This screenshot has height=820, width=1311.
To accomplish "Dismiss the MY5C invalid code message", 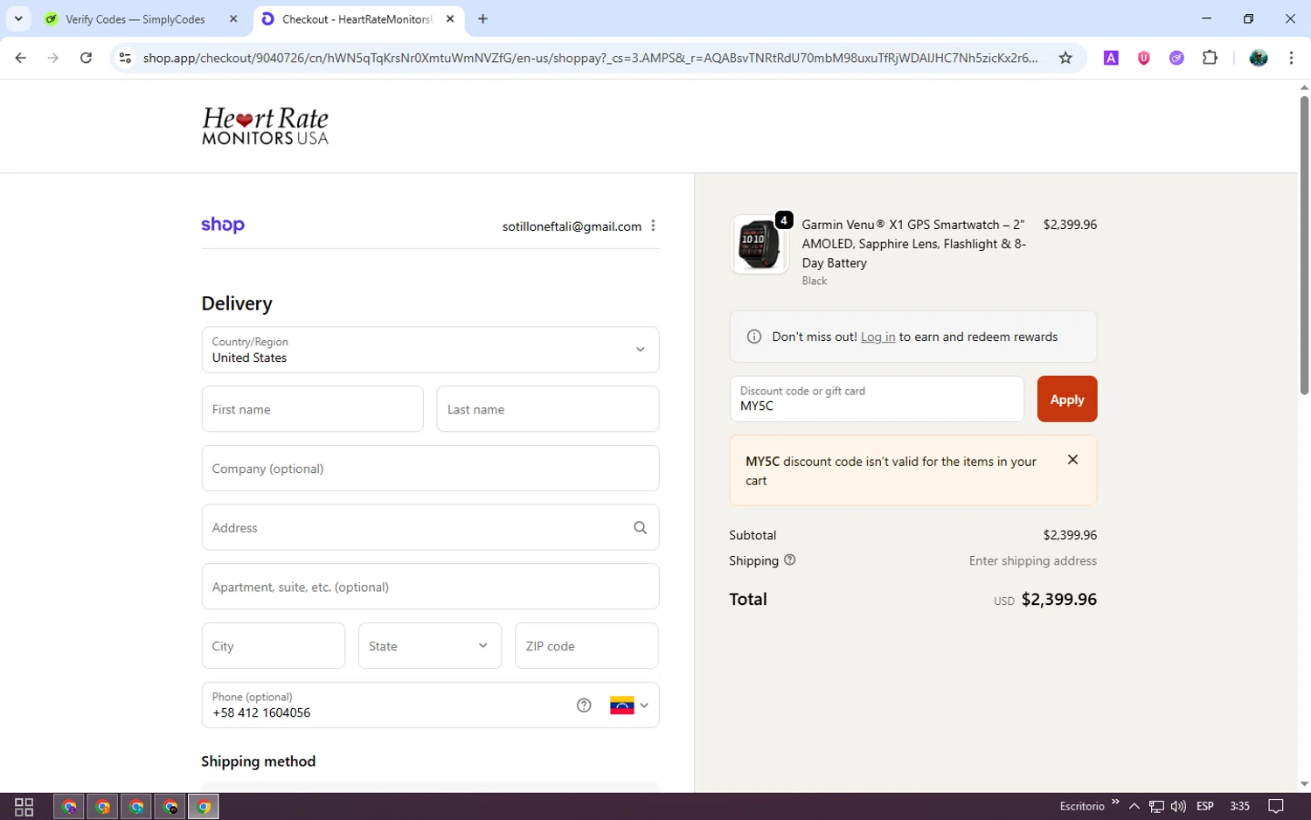I will [x=1072, y=460].
